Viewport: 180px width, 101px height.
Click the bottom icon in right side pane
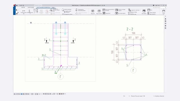point(165,28)
